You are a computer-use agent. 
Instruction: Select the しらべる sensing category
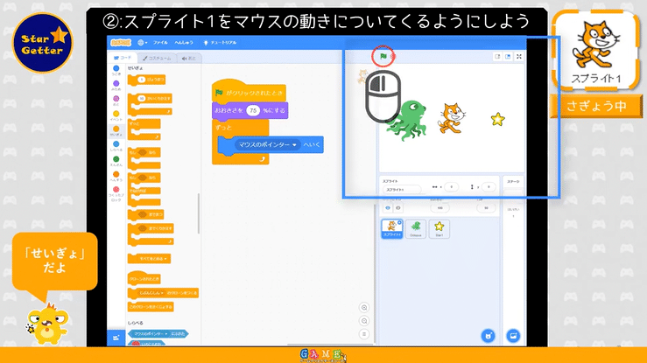pos(116,146)
